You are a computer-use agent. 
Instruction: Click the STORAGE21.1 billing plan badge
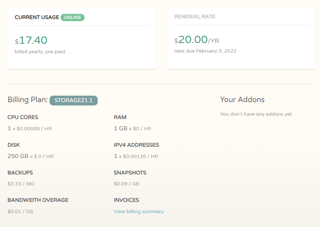(x=74, y=100)
